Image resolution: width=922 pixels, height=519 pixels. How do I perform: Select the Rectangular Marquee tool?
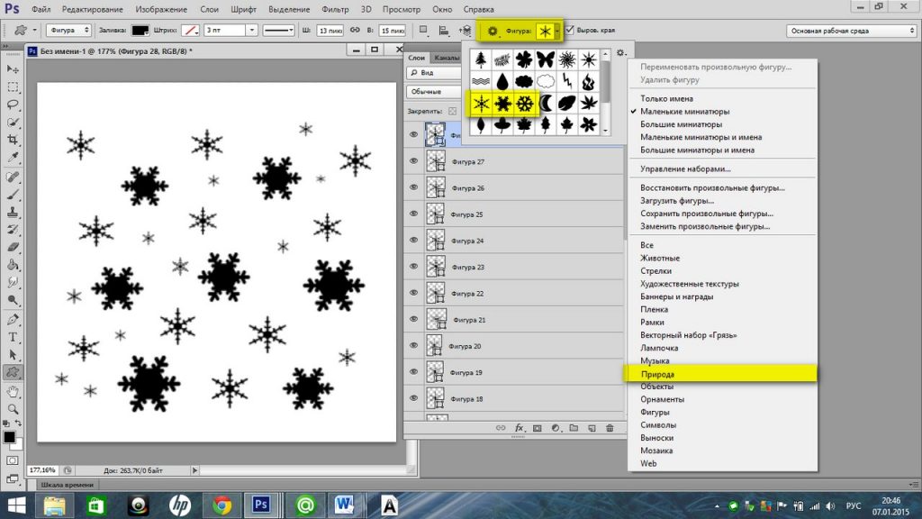click(x=13, y=87)
